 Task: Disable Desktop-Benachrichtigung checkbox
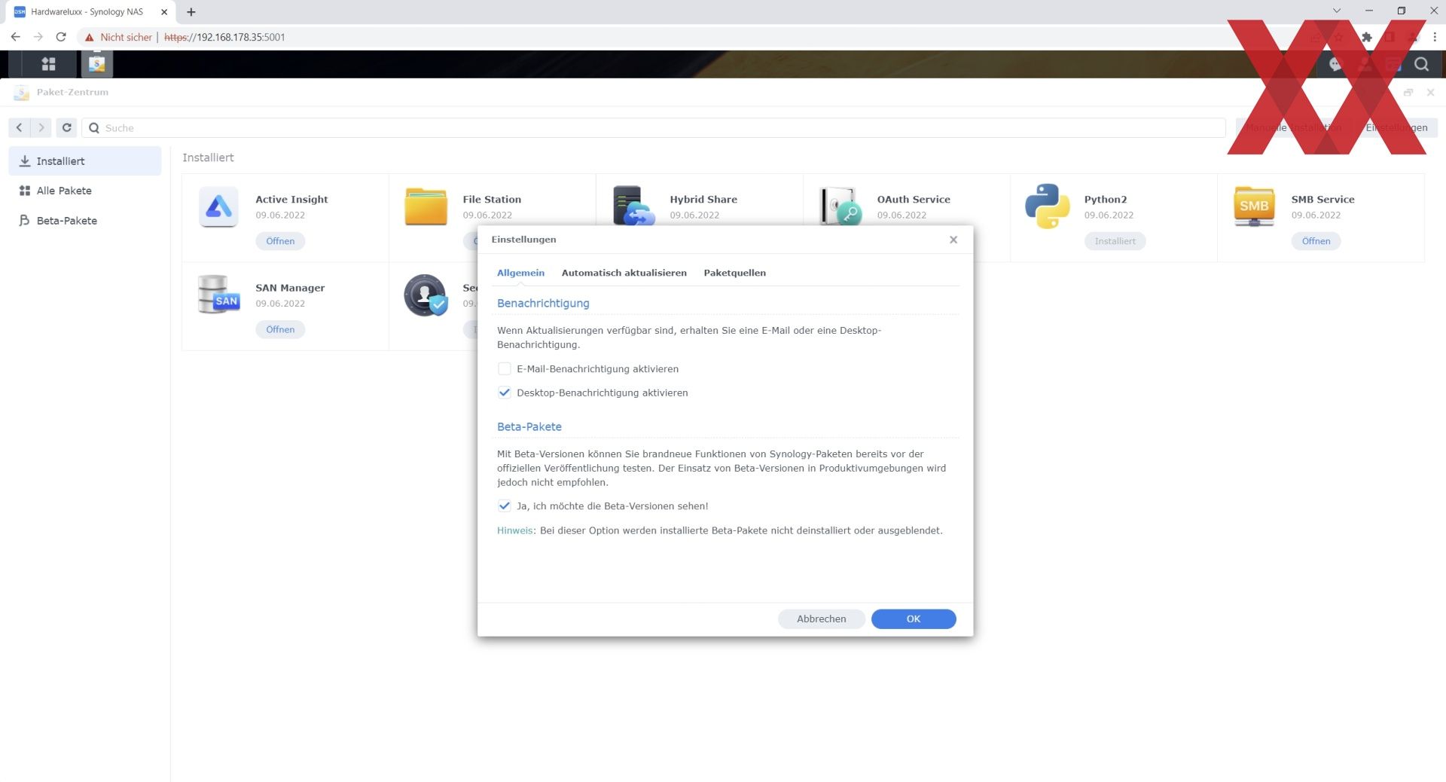coord(505,393)
